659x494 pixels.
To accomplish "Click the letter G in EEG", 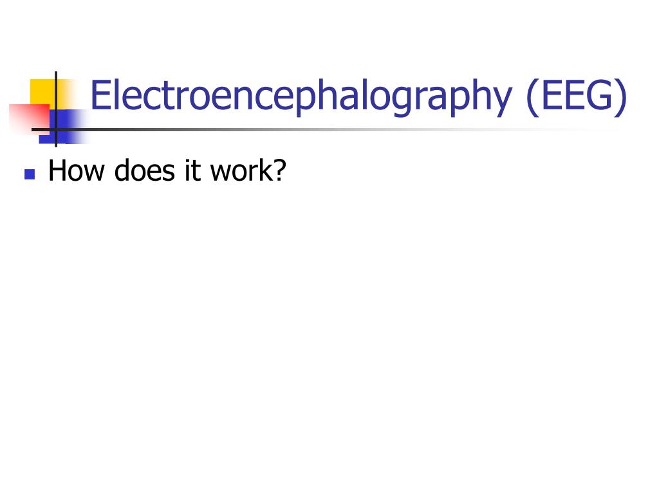I will (x=599, y=95).
